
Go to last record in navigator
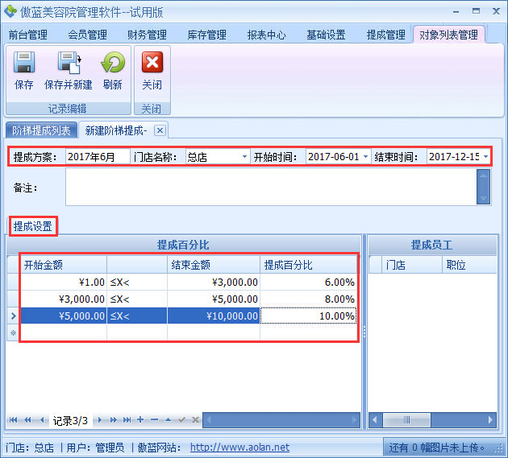tap(127, 420)
